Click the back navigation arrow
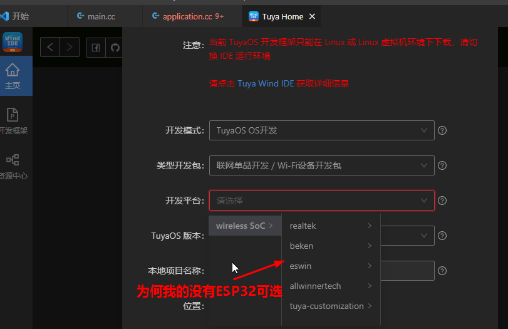The height and width of the screenshot is (329, 508). point(50,48)
